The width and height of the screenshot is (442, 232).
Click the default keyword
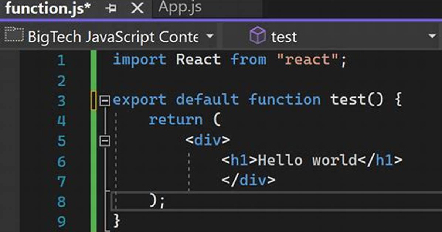pyautogui.click(x=207, y=99)
